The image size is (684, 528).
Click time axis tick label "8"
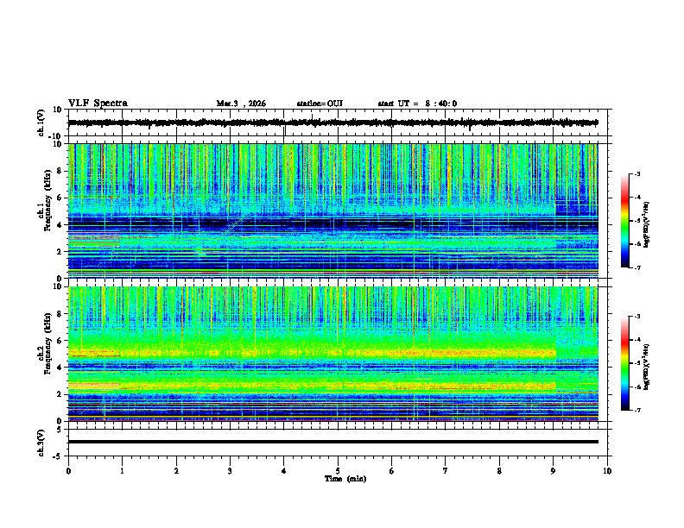pyautogui.click(x=499, y=471)
